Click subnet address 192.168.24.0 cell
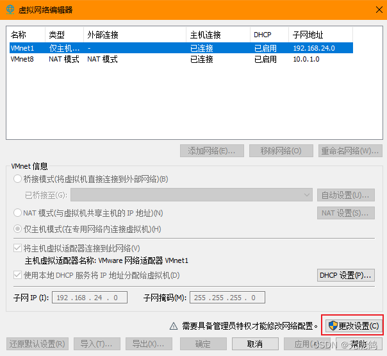This screenshot has width=387, height=356. click(314, 48)
